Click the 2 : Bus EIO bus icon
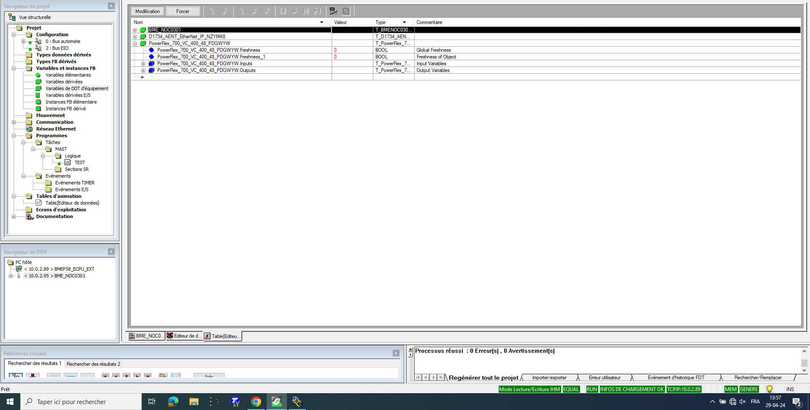The width and height of the screenshot is (810, 410). click(38, 48)
